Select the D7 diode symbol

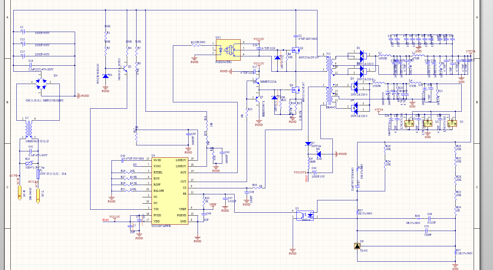click(308, 144)
